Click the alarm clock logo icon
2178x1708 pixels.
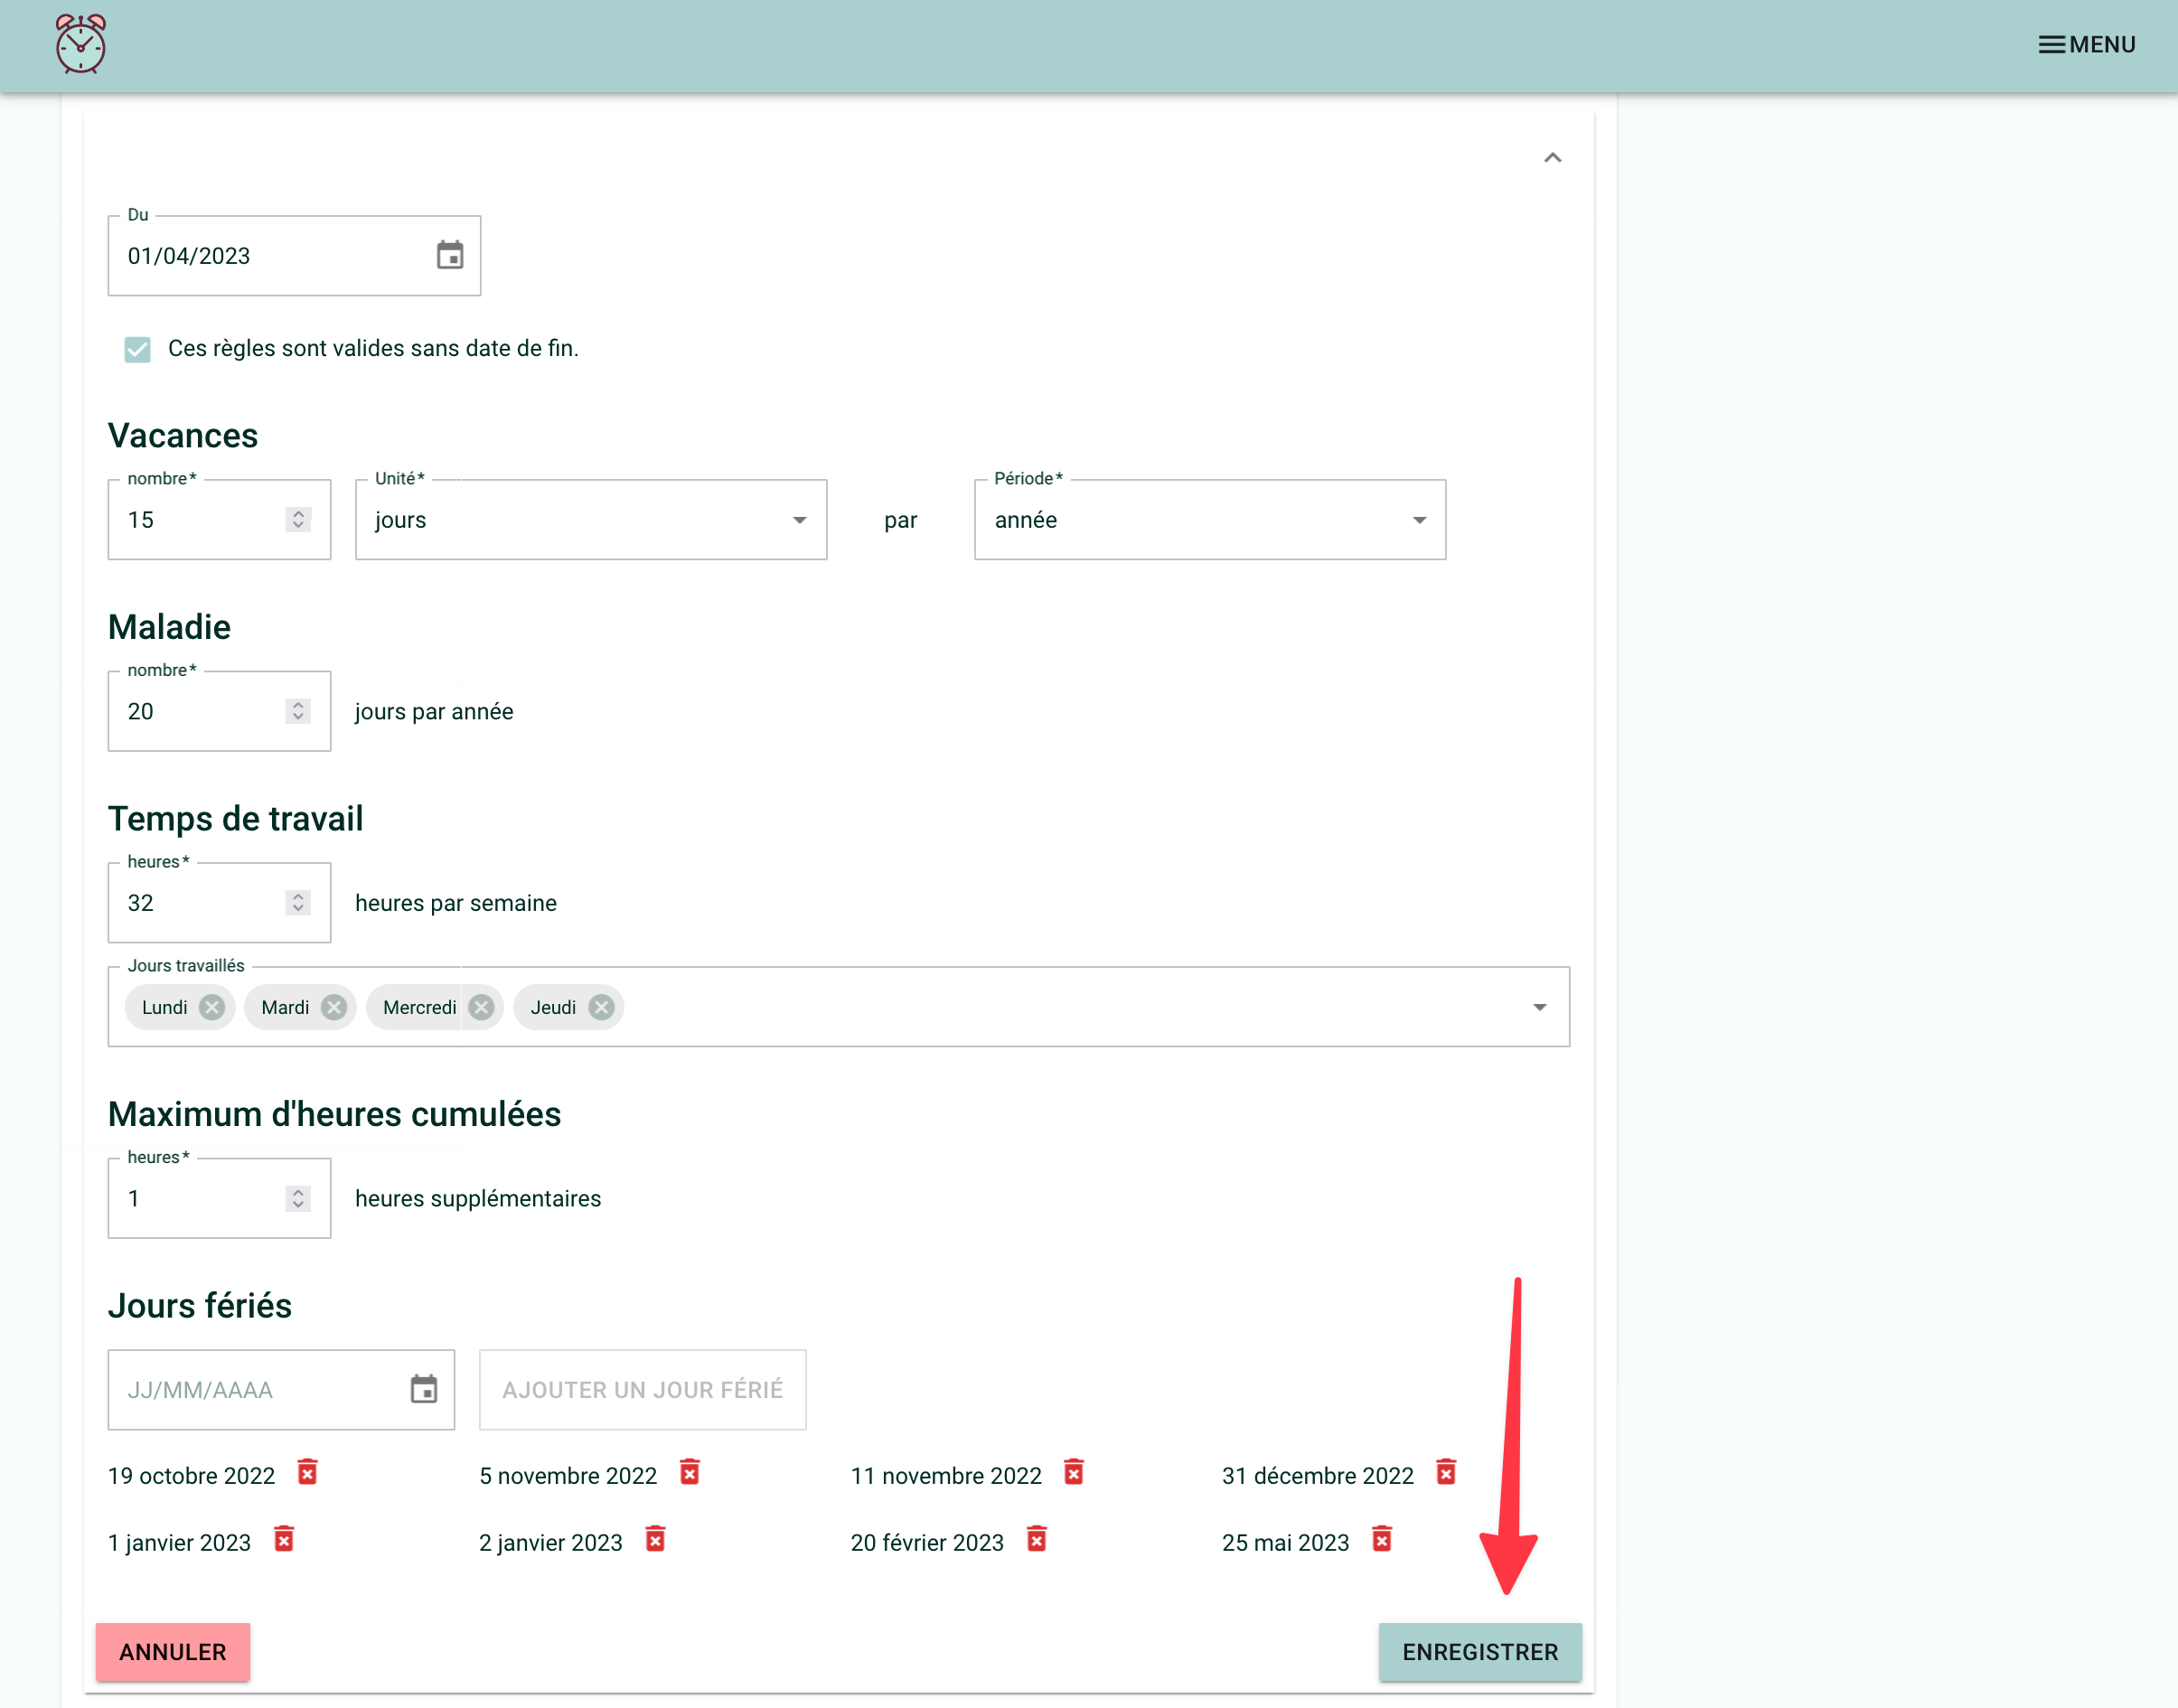pos(80,44)
